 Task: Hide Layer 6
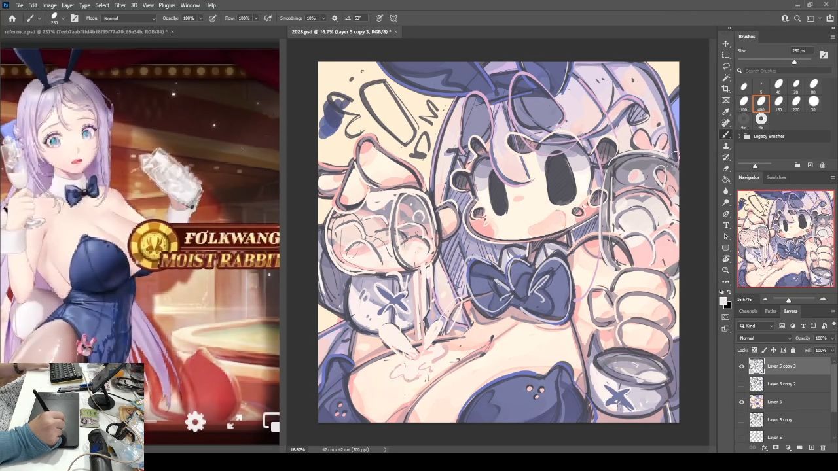pyautogui.click(x=742, y=402)
